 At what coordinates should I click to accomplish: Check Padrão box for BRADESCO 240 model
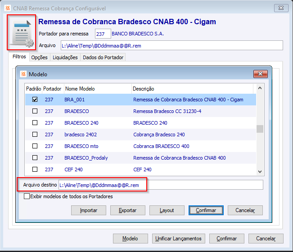[35, 123]
